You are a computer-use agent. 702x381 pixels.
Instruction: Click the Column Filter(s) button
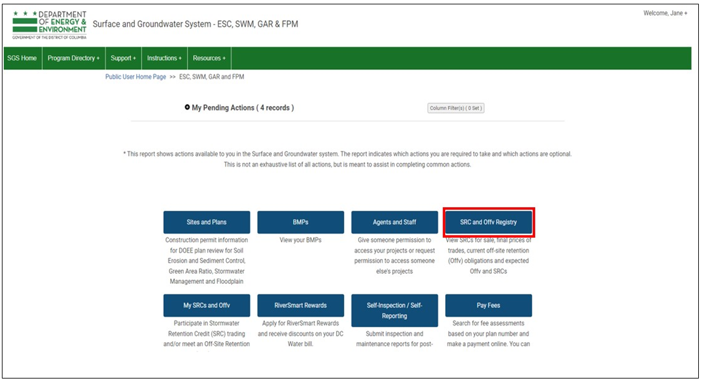tap(456, 108)
